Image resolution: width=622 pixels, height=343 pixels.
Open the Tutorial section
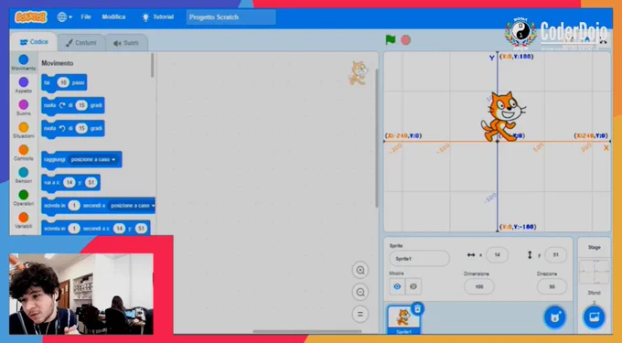(x=158, y=17)
